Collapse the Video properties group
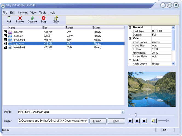This screenshot has height=136, width=182. point(130,38)
